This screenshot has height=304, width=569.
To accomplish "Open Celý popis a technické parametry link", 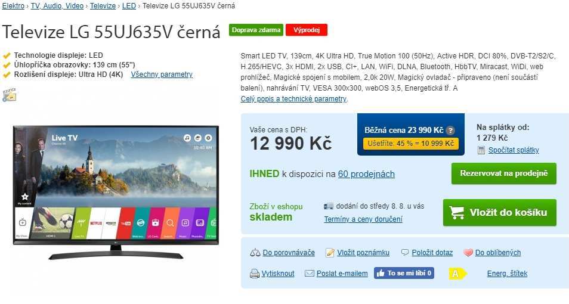I will point(293,99).
